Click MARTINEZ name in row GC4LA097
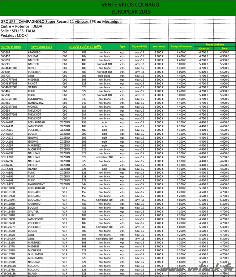The height and width of the screenshot is (277, 236). [34, 146]
